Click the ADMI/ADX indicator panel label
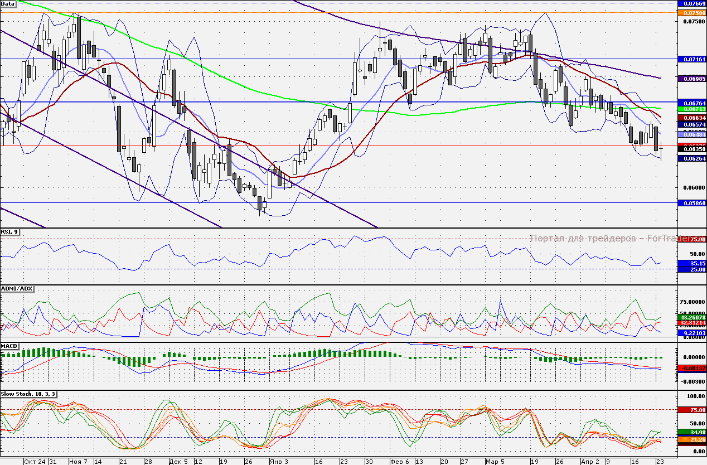The width and height of the screenshot is (707, 465). point(17,289)
